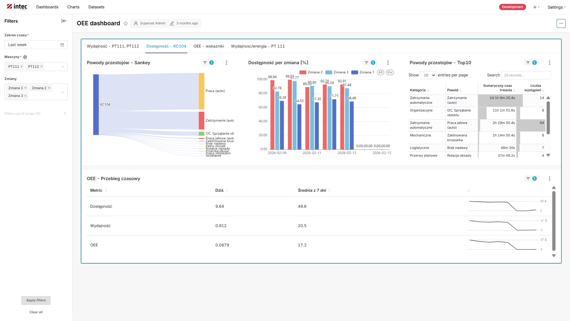Open Top10 table three-dot menu
The width and height of the screenshot is (570, 321).
pos(549,63)
